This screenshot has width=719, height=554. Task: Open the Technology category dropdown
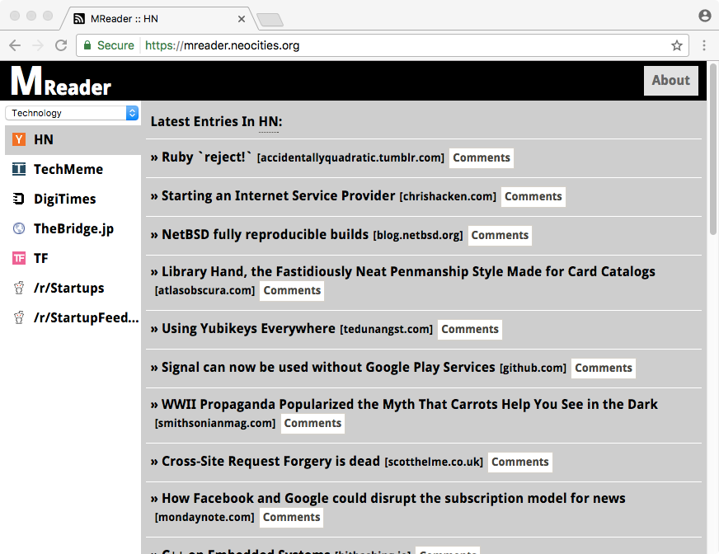coord(72,113)
